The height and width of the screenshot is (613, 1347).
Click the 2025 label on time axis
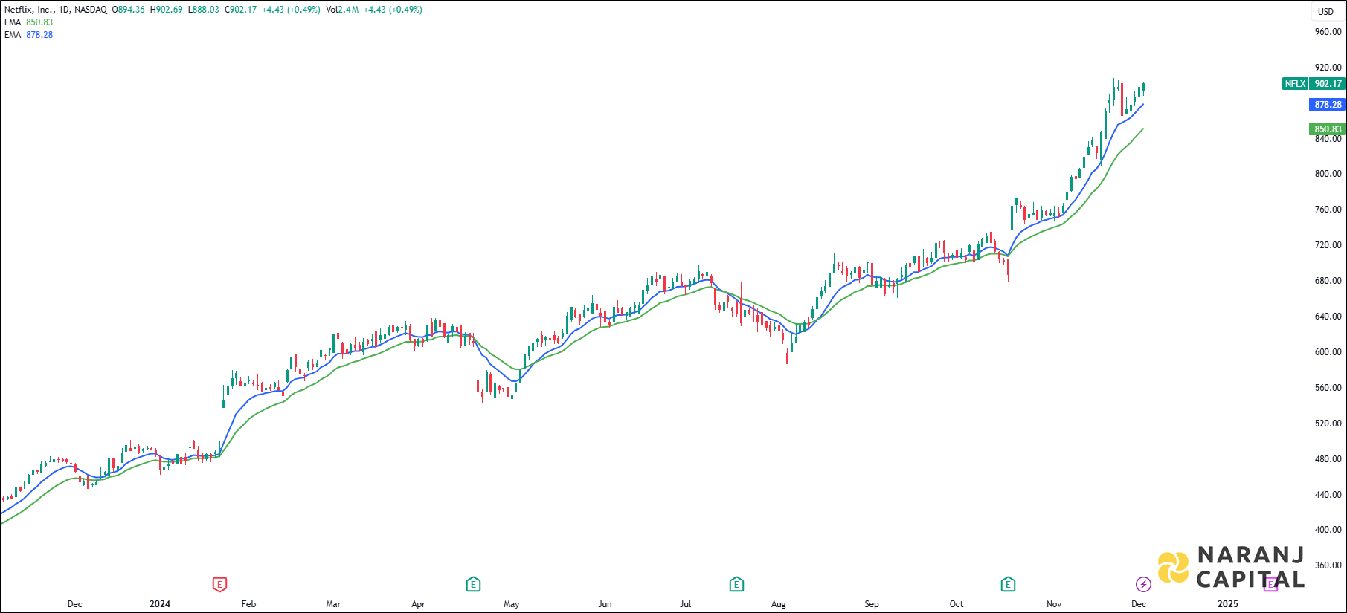[1228, 604]
